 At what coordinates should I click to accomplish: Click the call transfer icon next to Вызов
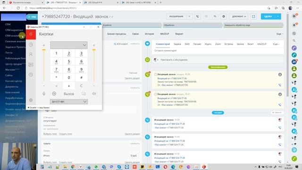(84, 93)
